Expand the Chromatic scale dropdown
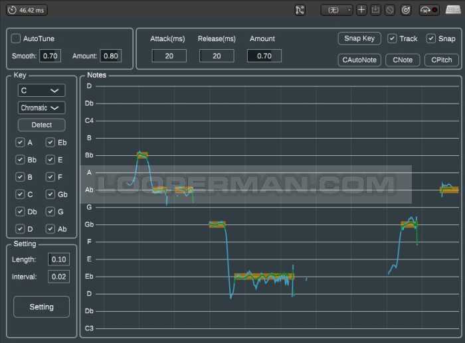Screen dimensions: 465x343 pos(41,107)
